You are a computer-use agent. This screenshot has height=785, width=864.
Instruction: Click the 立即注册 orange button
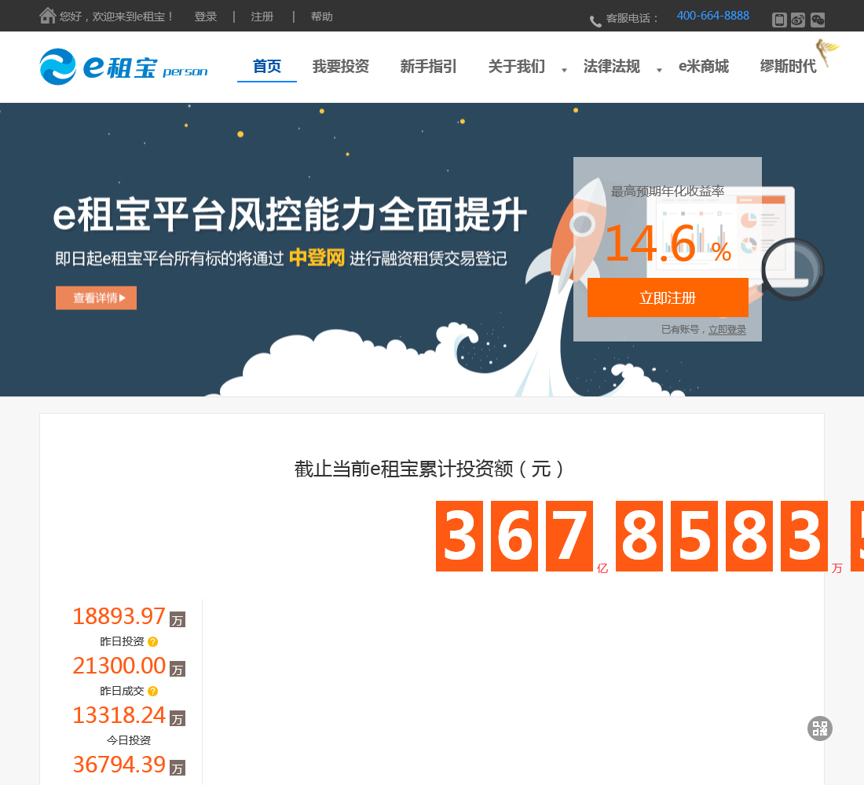(x=668, y=298)
